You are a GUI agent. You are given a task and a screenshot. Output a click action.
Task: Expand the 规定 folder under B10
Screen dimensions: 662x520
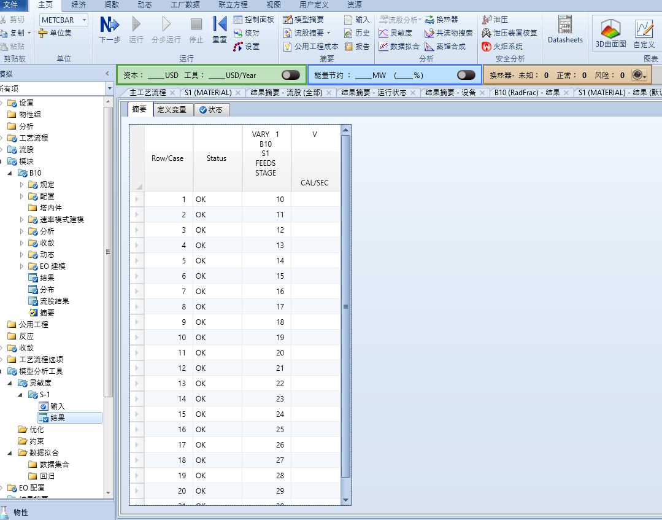point(21,185)
